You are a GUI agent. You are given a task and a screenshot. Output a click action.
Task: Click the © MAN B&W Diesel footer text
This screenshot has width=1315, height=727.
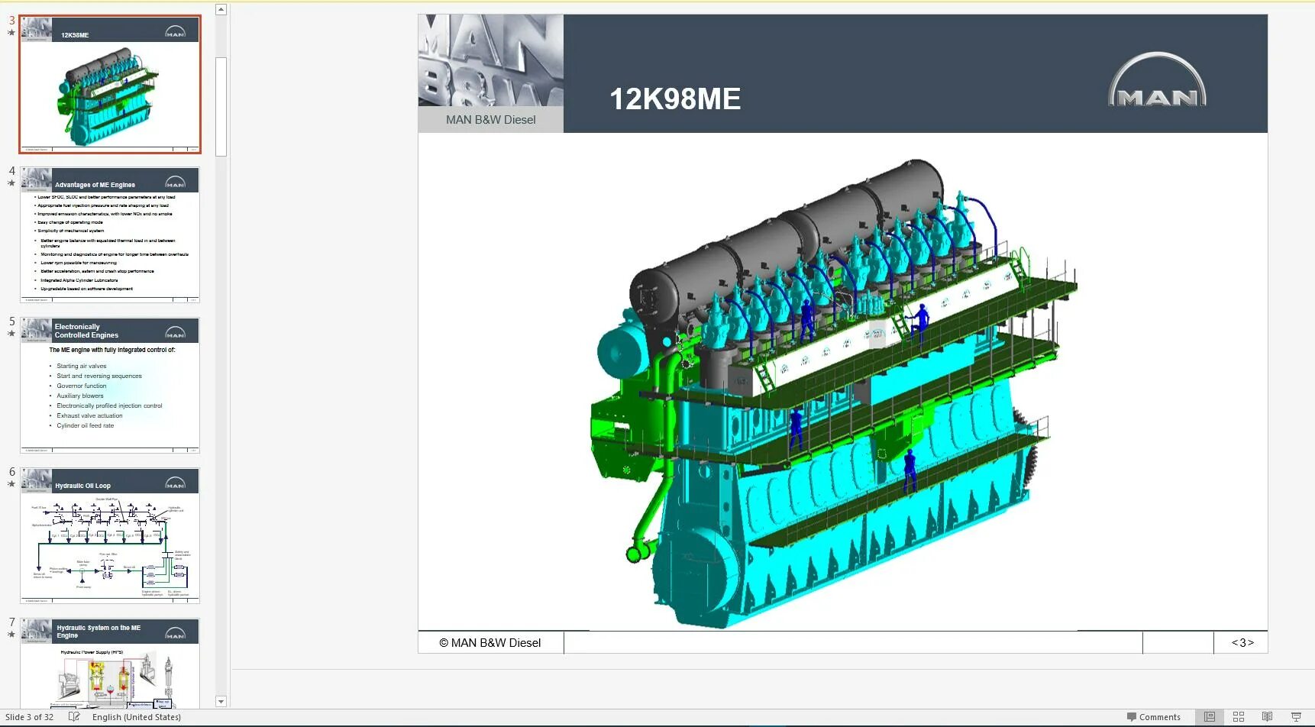pos(490,643)
